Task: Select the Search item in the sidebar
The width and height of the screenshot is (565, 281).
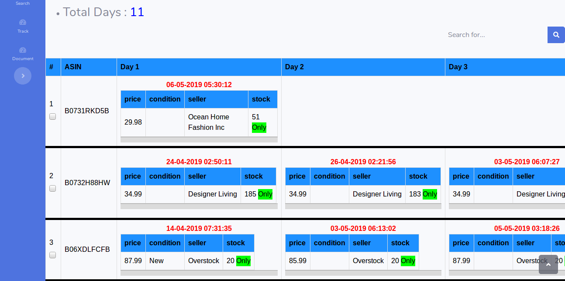Action: tap(22, 3)
